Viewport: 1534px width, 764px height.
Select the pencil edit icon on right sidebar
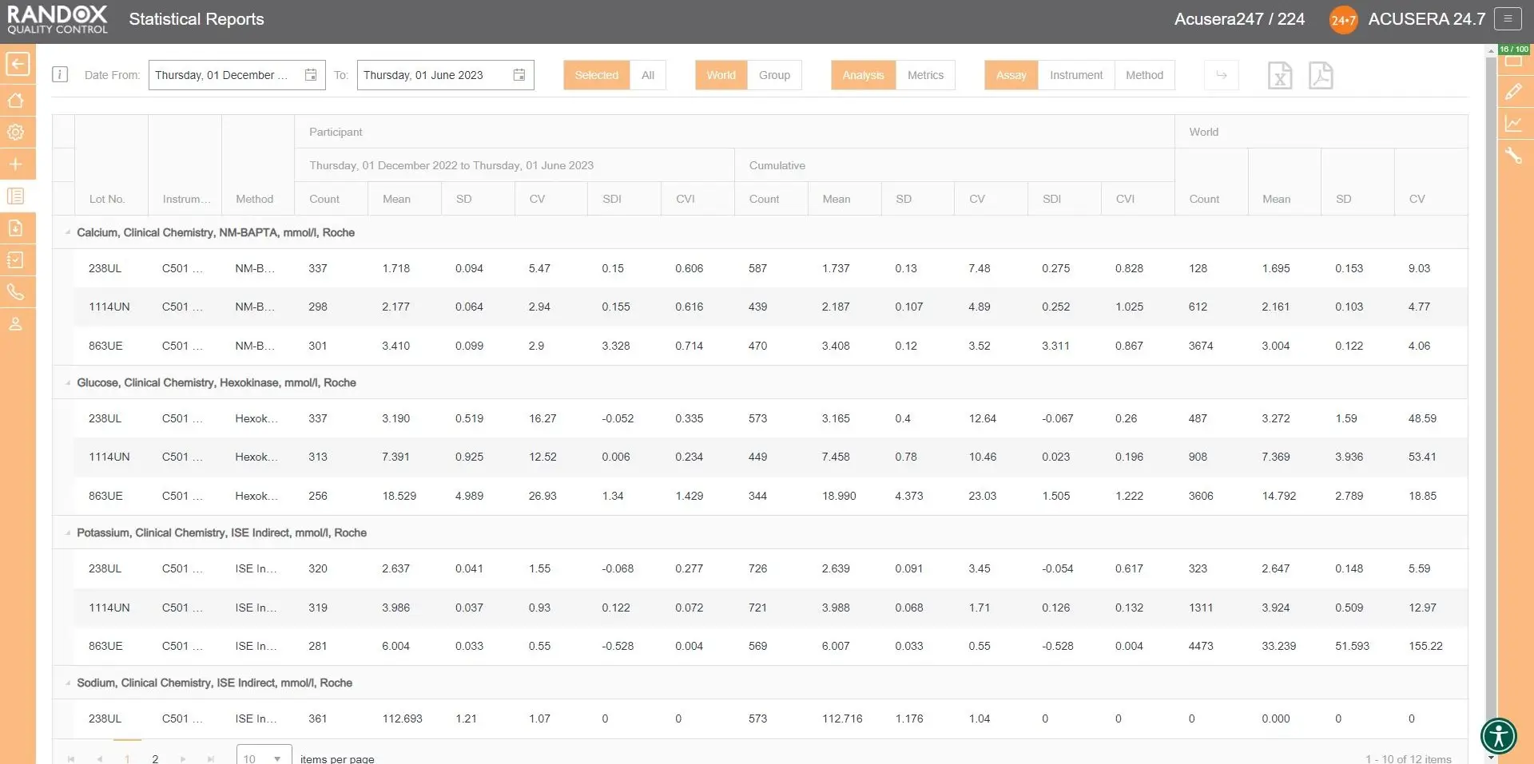pos(1516,92)
